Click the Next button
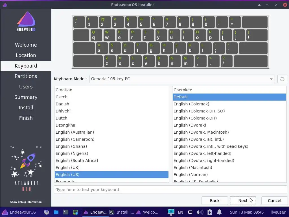Screen dimensions: 289x217 (x=243, y=201)
